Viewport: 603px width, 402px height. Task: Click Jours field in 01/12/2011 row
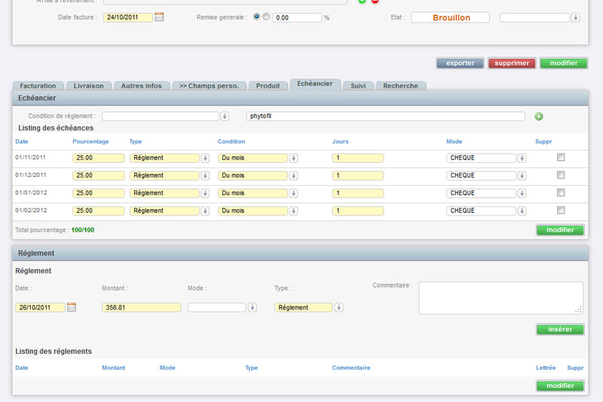click(357, 175)
